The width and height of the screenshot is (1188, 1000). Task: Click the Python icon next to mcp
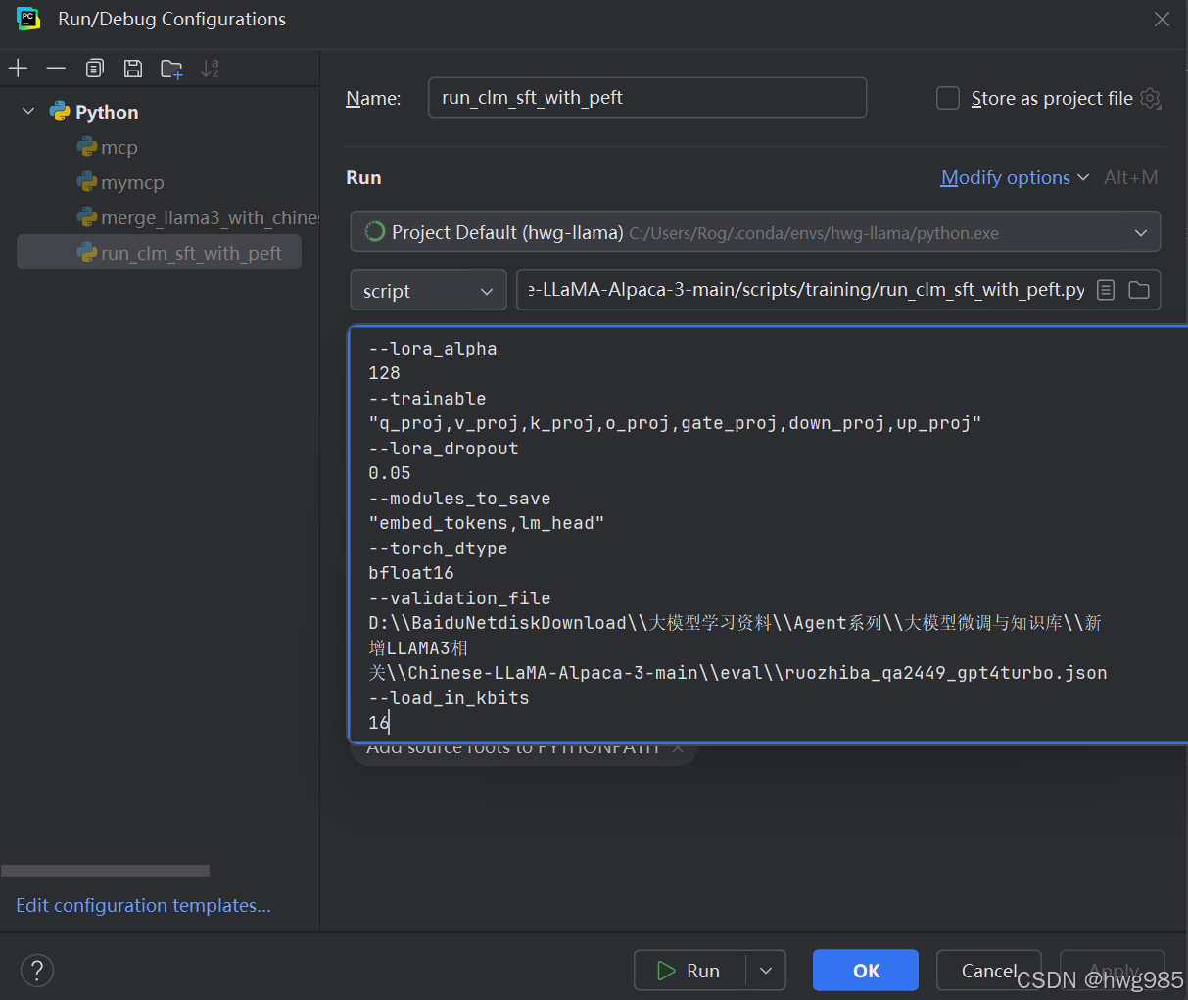coord(87,147)
